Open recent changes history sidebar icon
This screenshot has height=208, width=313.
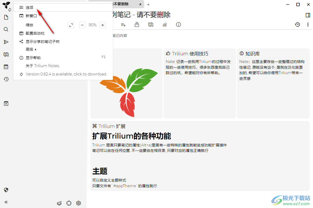6,79
